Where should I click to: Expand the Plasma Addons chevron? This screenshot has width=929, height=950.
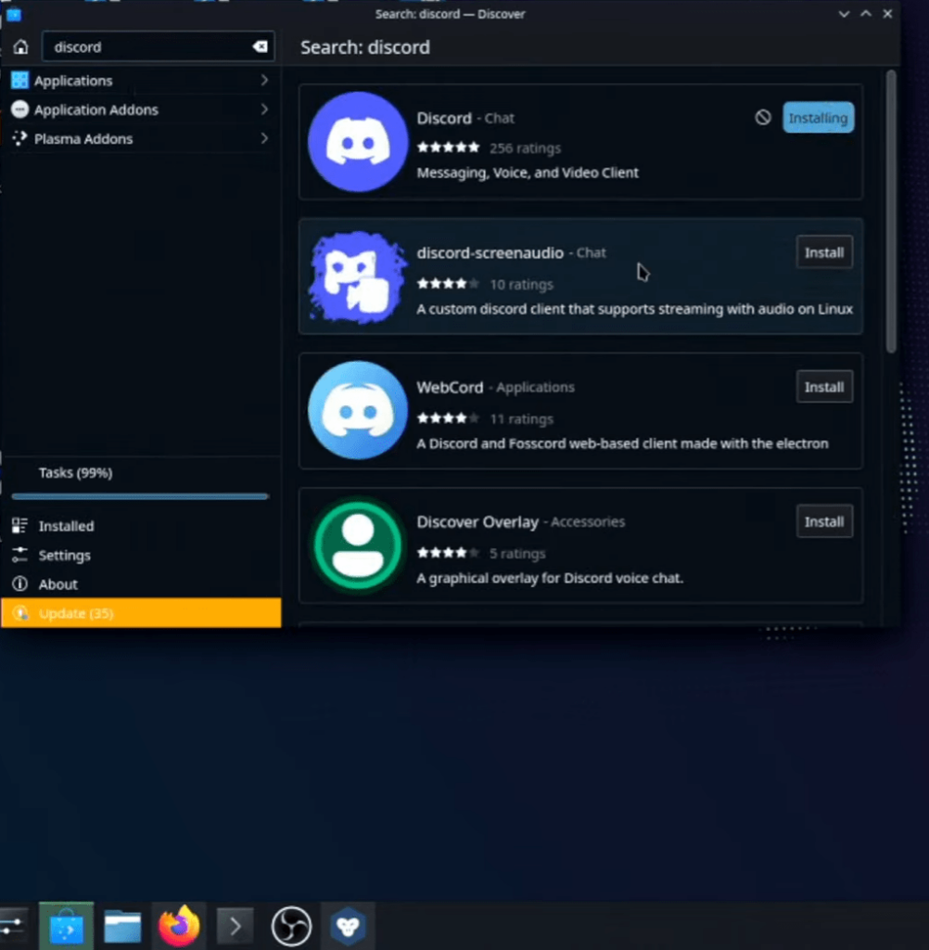[x=264, y=138]
